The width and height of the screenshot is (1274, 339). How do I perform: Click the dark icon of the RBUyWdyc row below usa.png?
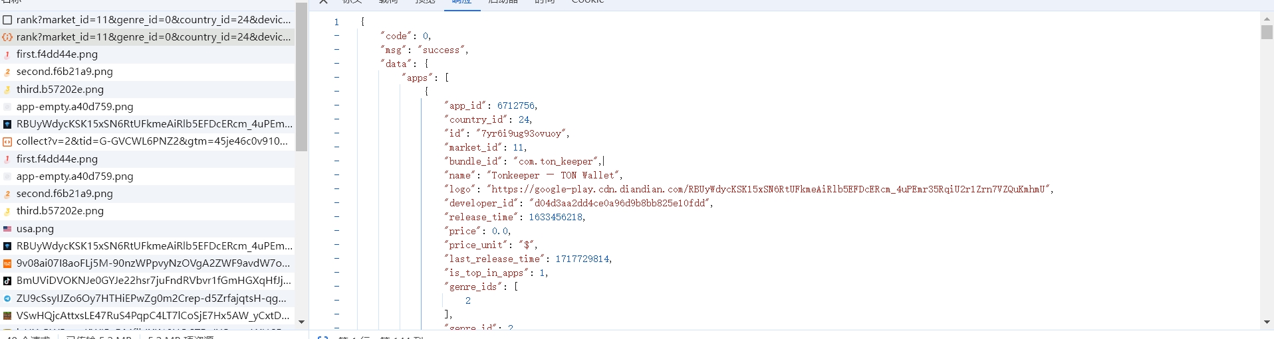pyautogui.click(x=7, y=246)
